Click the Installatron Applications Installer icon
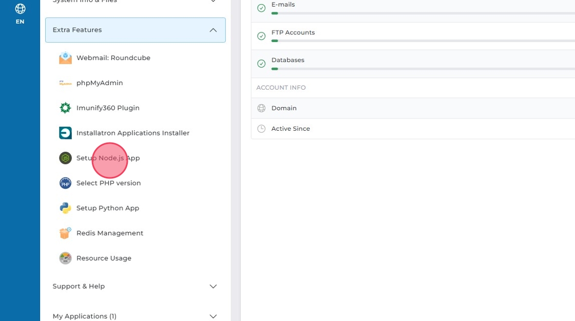The image size is (575, 321). (65, 133)
